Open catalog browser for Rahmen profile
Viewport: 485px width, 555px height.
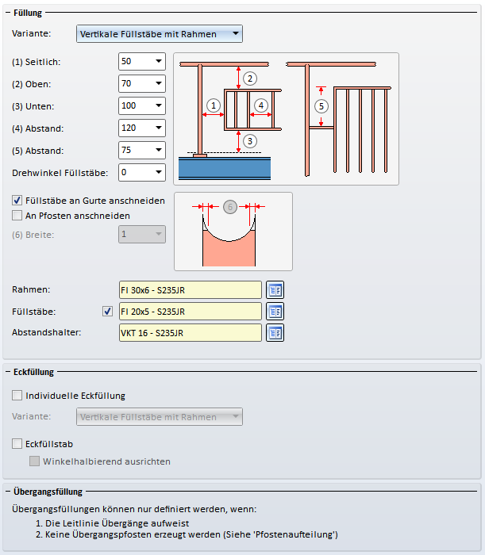pyautogui.click(x=275, y=290)
